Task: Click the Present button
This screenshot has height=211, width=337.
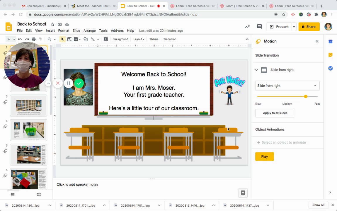Action: (x=279, y=27)
